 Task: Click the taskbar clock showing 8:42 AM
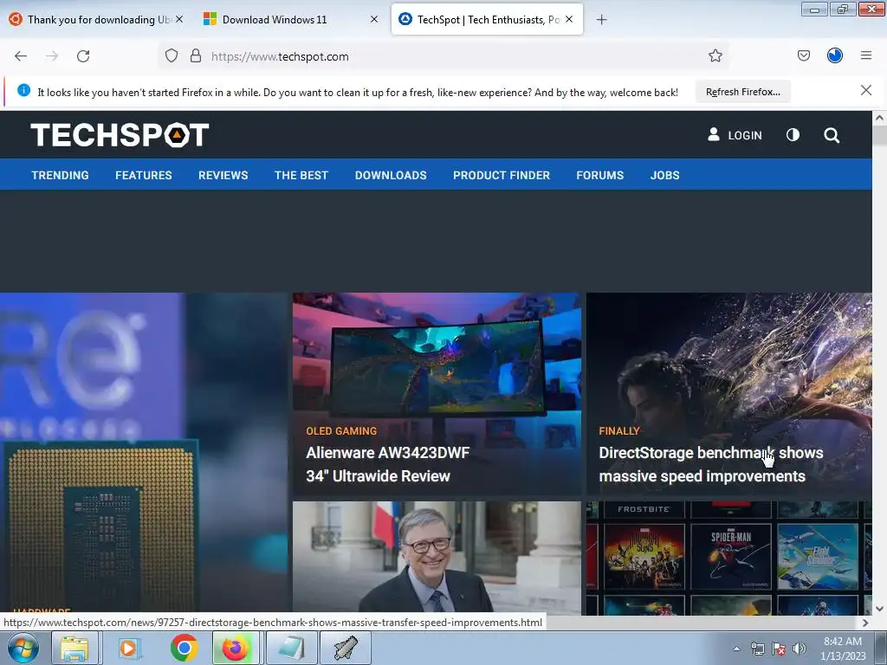843,649
